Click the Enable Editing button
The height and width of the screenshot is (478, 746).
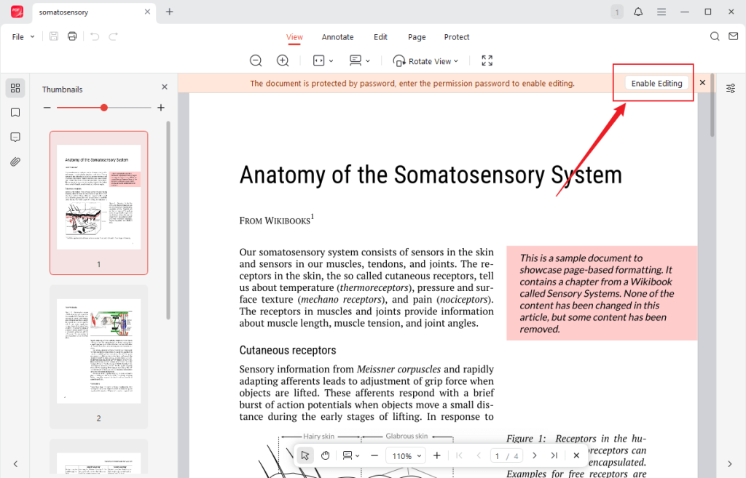coord(656,83)
